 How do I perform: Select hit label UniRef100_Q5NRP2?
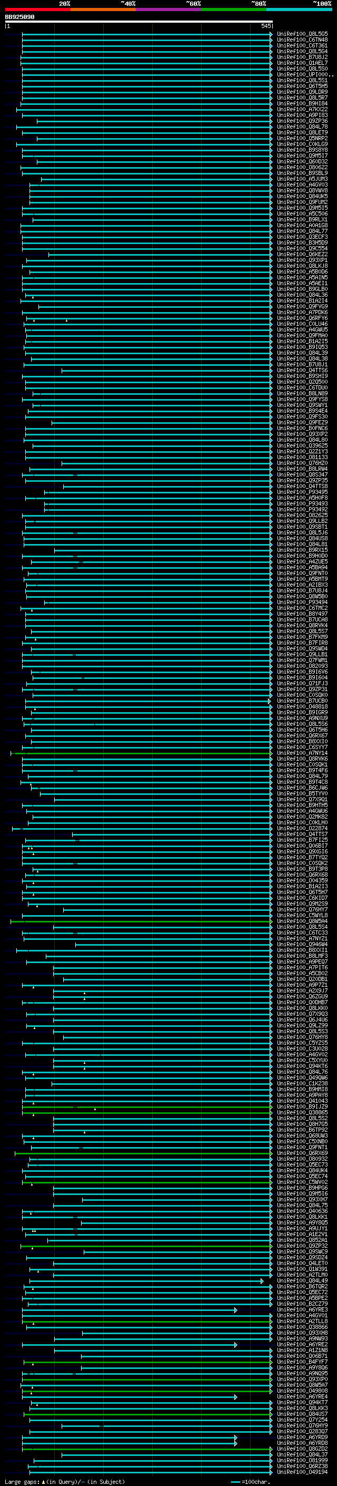(302, 139)
